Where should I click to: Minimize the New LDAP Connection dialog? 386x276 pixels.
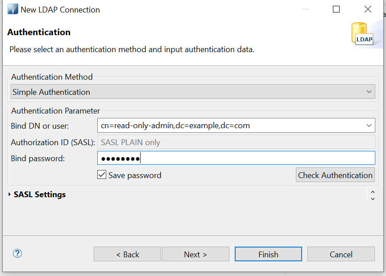[x=305, y=9]
